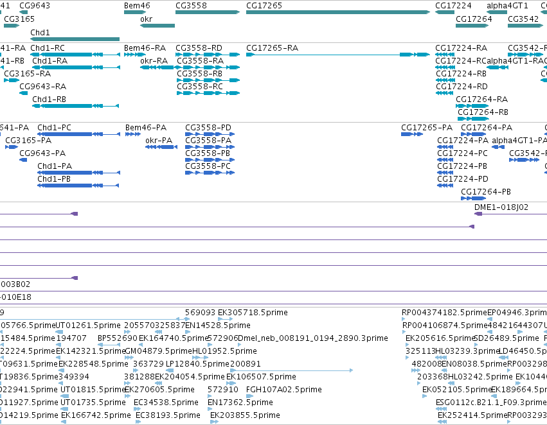Viewport: 547px width, 425px height.
Task: Select EST label EK228548.5prime
Action: pos(93,363)
